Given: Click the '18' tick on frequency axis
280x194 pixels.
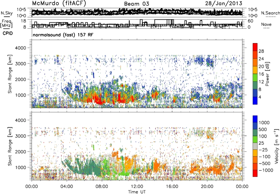Looking at the screenshot, I should click(23, 21).
